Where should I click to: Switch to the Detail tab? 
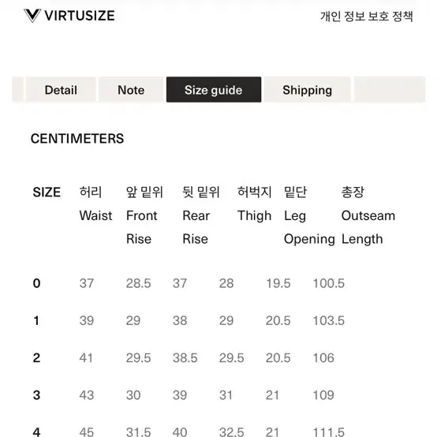pos(61,90)
